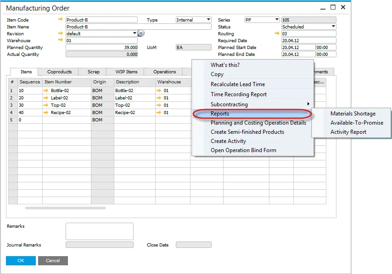Click the Item Code link arrow
This screenshot has width=392, height=274.
click(x=61, y=20)
